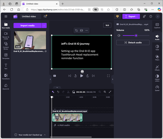Split clip with scissors icon
Viewport: 163px width, 139px height.
(x=68, y=92)
